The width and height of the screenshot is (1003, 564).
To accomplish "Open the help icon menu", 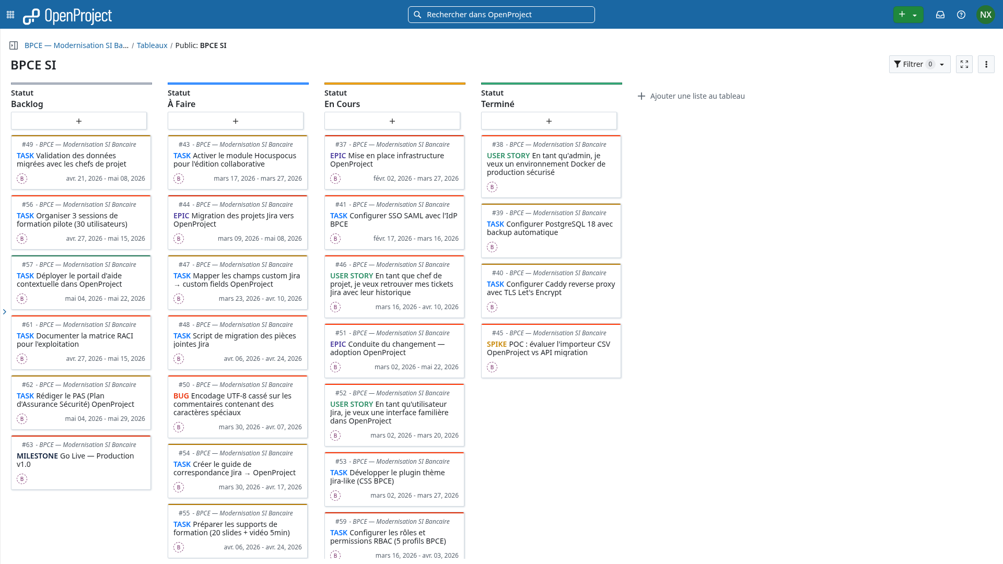I will (961, 15).
